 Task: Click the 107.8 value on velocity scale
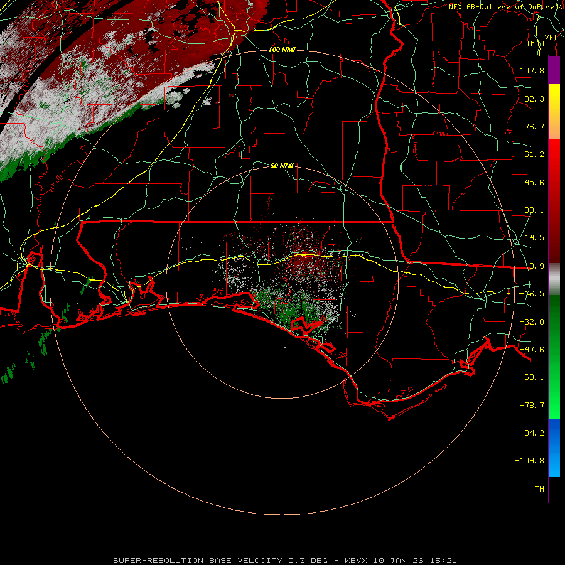532,70
